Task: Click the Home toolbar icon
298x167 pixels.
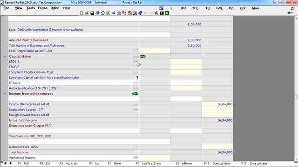Action: [103, 13]
